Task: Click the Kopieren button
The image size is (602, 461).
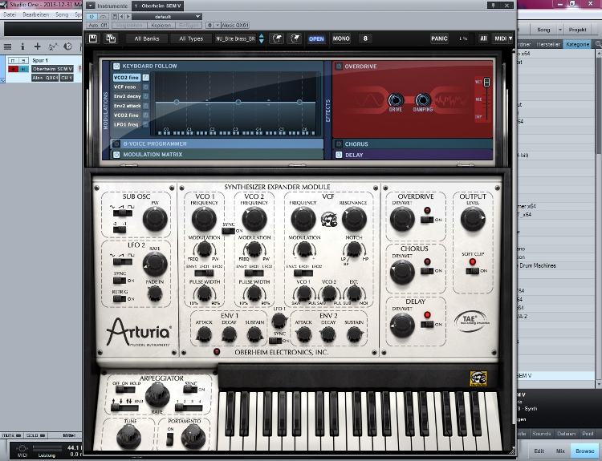Action: pyautogui.click(x=161, y=26)
